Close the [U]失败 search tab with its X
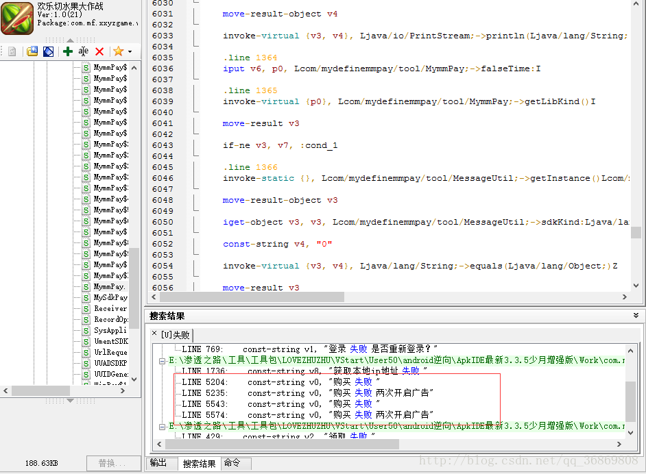Viewport: 646px width, 474px height. (154, 334)
